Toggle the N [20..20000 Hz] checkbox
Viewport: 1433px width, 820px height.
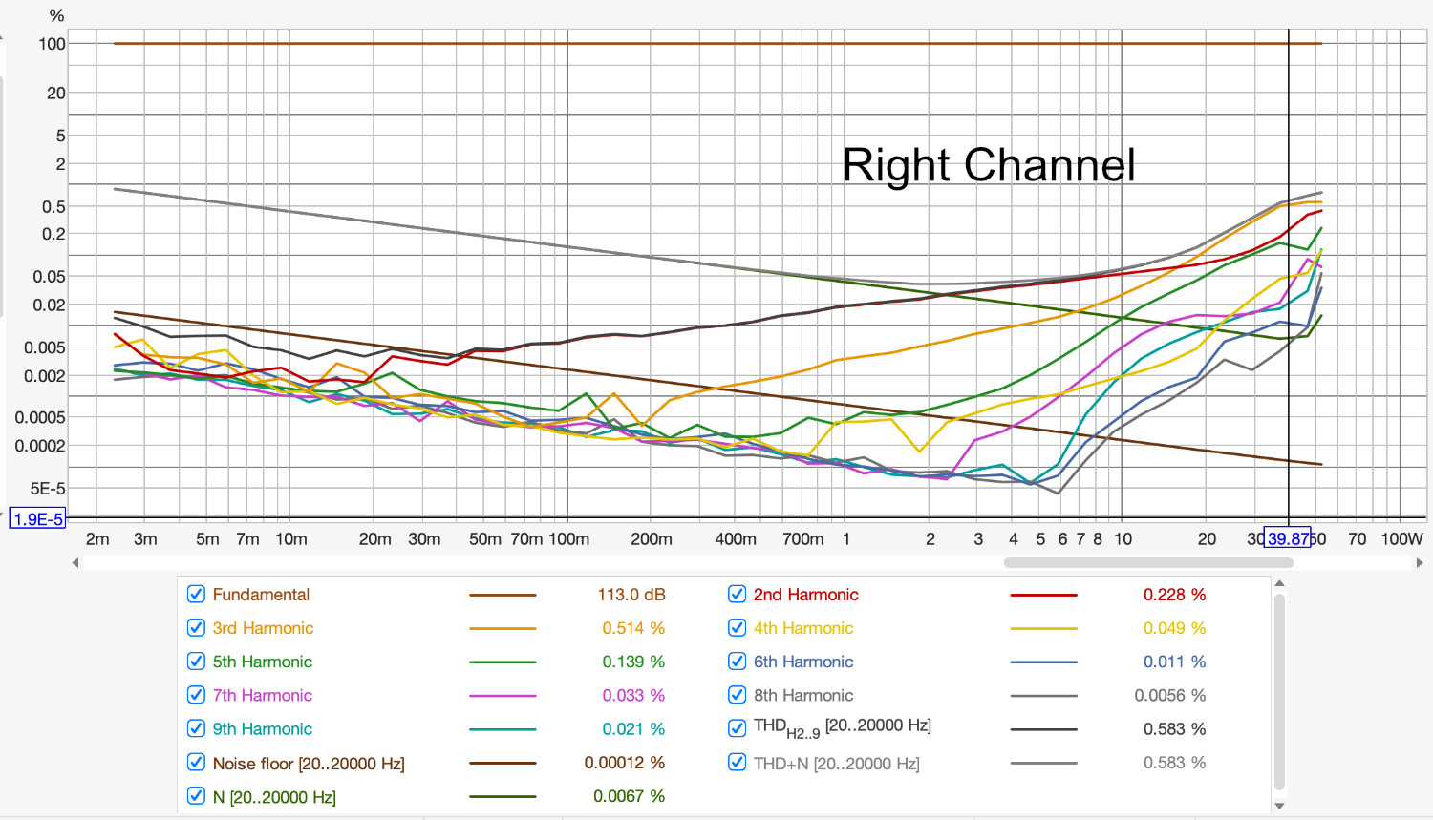click(x=196, y=795)
